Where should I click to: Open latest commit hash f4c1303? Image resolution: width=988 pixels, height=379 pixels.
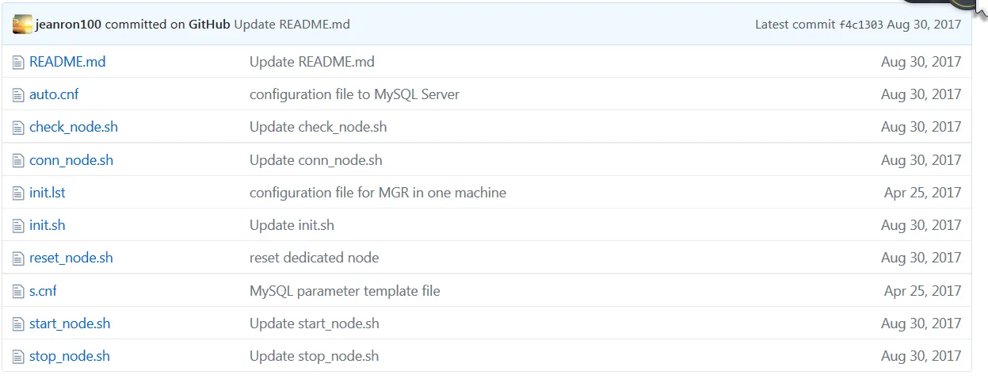tap(861, 25)
